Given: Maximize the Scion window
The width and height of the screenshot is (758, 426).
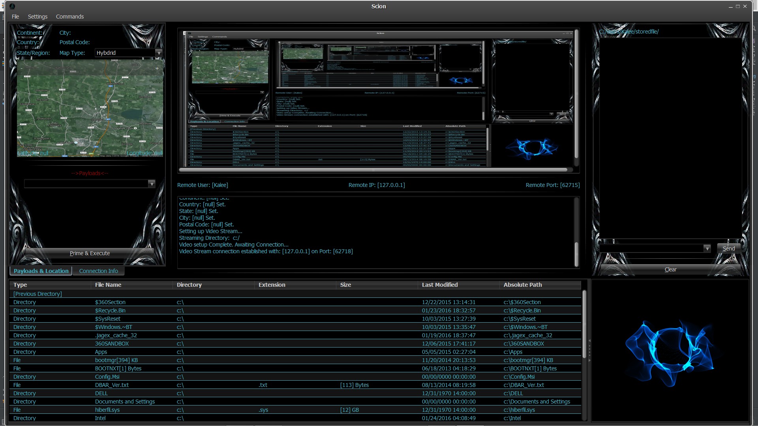Looking at the screenshot, I should (x=737, y=6).
